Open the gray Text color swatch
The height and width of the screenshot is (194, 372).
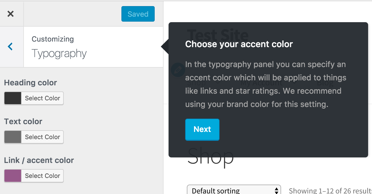(13, 137)
